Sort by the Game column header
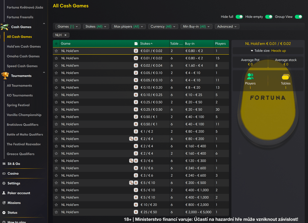 66,43
